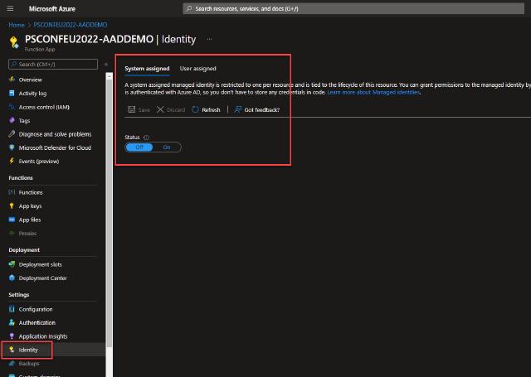Click the Diagnose and solve problems wrench icon
The image size is (531, 377).
click(x=12, y=134)
